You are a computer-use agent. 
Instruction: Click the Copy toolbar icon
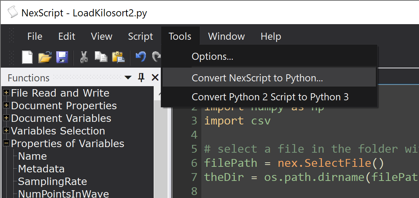(x=101, y=57)
